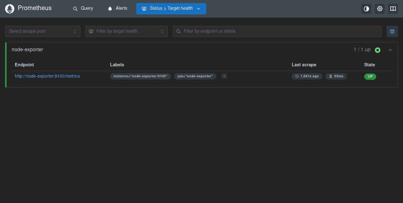Click the collapse-all panel icon beside search bar
The width and height of the screenshot is (403, 203).
click(392, 31)
